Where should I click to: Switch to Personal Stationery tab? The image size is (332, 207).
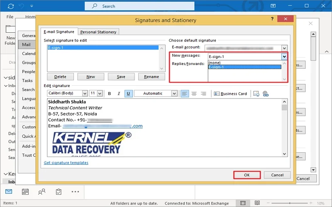point(99,32)
